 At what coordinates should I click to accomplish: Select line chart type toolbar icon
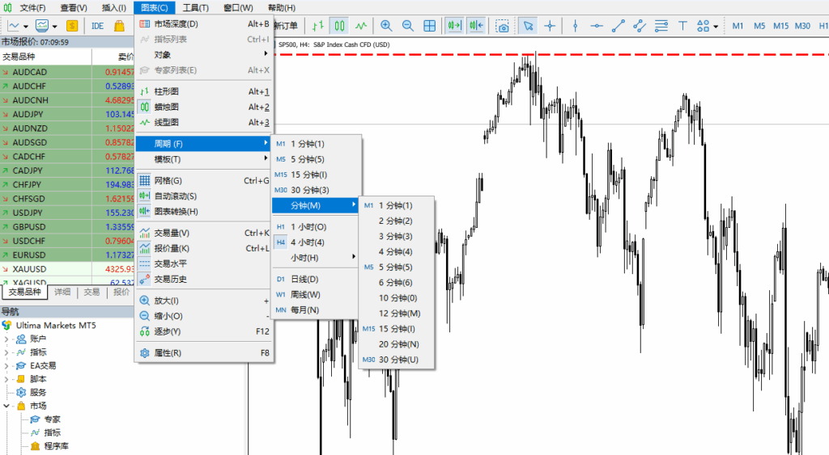pos(361,25)
